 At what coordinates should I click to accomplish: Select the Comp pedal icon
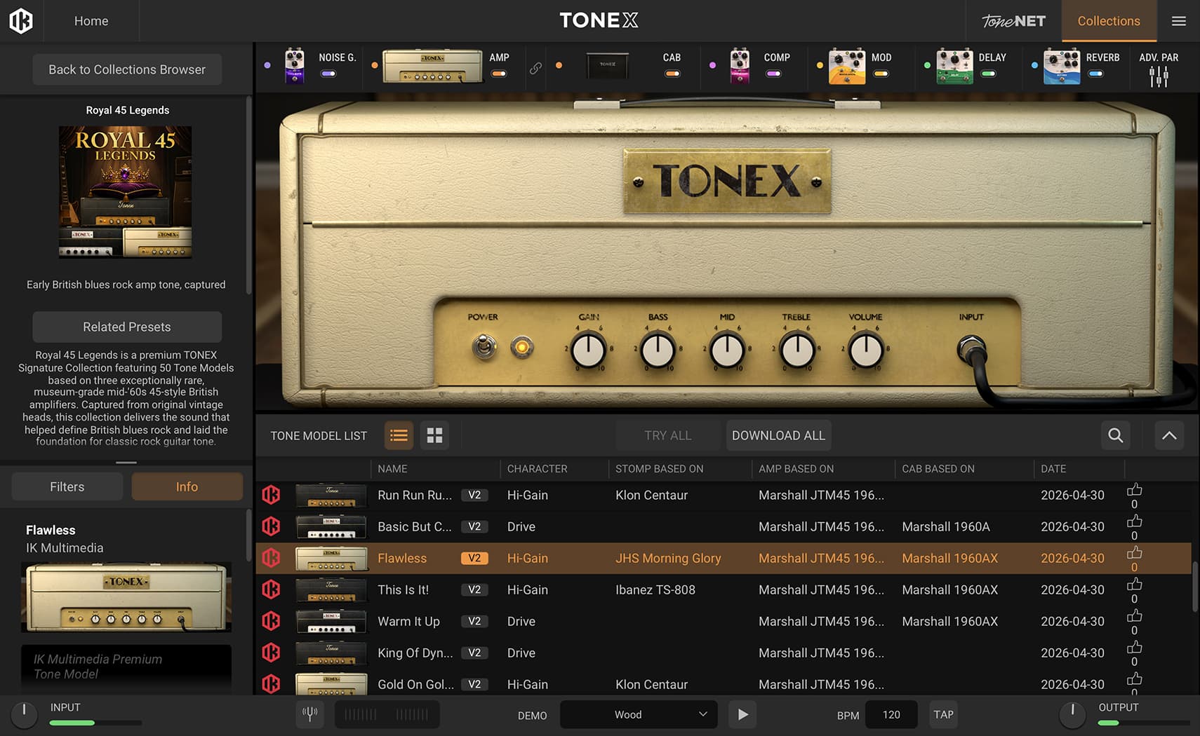click(x=740, y=66)
